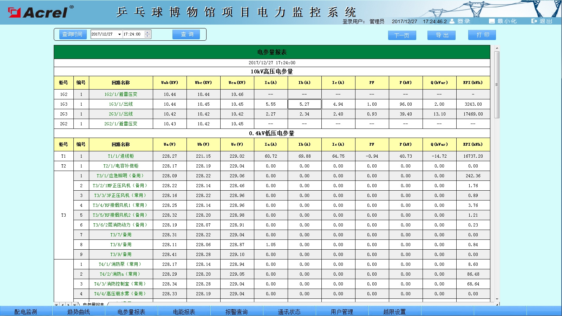The height and width of the screenshot is (316, 562).
Task: Click the 查询时间 button
Action: pyautogui.click(x=73, y=34)
